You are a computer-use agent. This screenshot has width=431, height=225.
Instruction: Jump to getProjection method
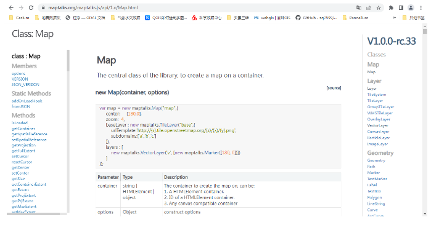tap(23, 145)
